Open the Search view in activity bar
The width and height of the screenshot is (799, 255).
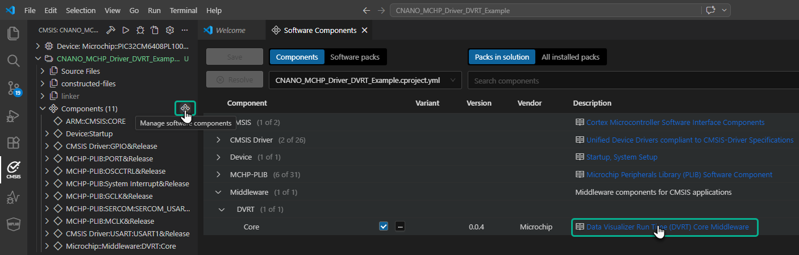pos(13,60)
